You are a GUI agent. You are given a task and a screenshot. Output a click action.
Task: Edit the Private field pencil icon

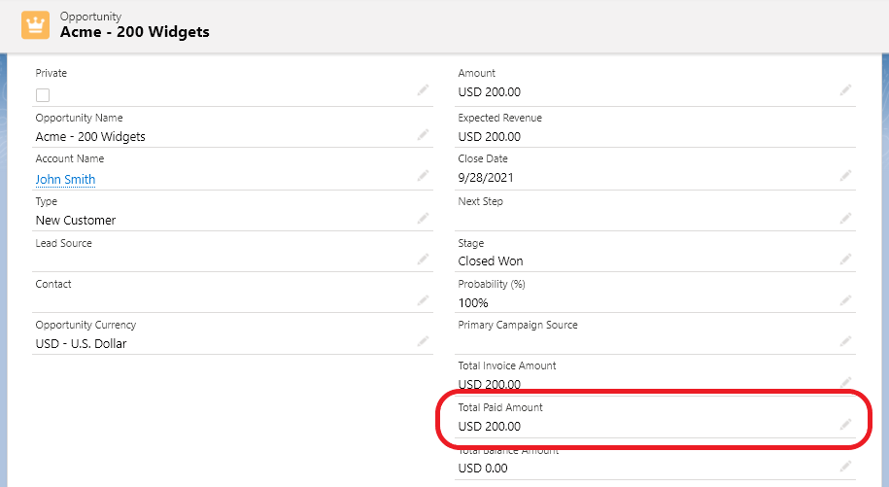423,90
